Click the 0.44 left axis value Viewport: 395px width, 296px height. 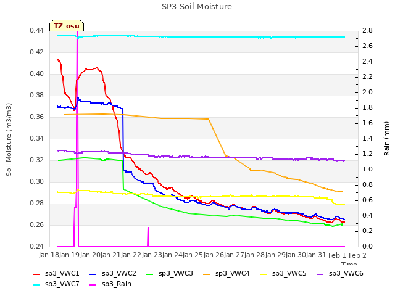pyautogui.click(x=37, y=31)
